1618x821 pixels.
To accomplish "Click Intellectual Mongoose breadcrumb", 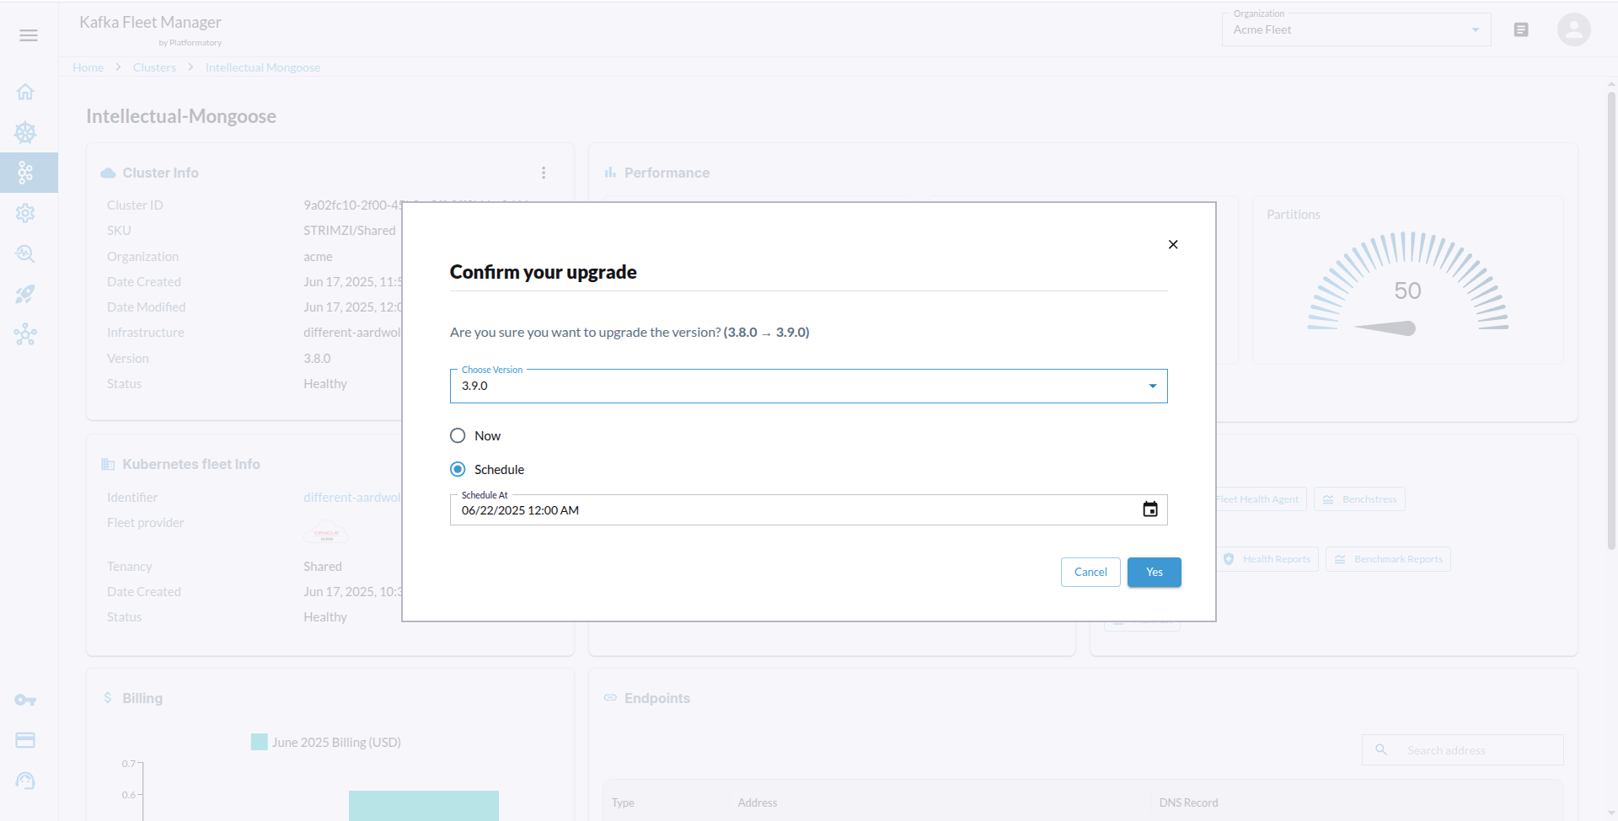I will pos(263,67).
